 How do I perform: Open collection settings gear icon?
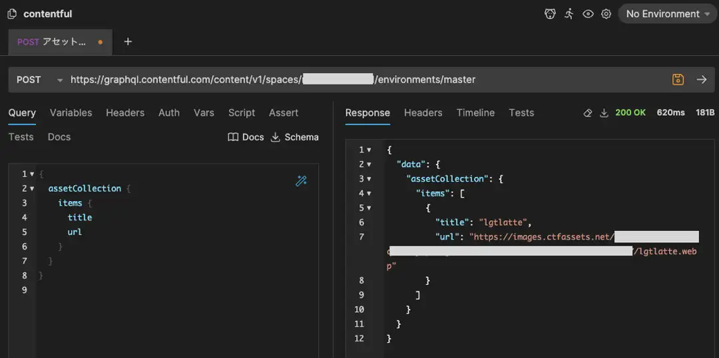point(606,14)
